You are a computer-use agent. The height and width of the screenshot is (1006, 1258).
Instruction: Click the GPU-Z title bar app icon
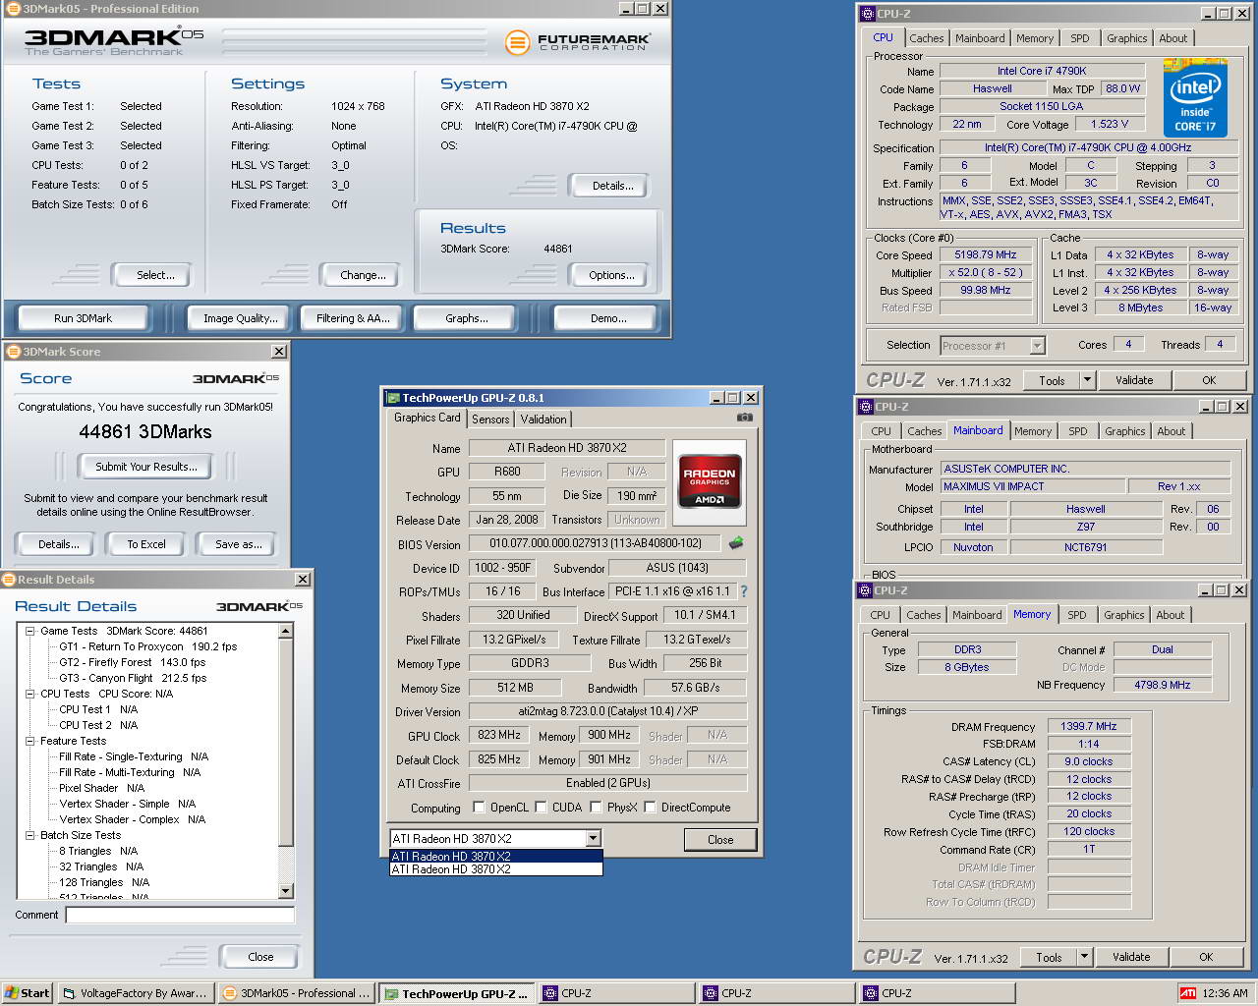[x=393, y=398]
